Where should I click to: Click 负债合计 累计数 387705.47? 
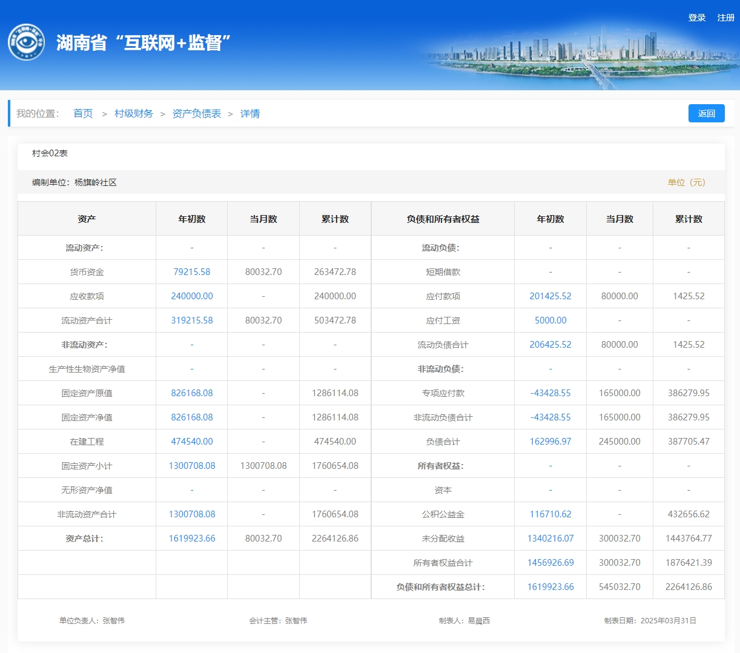pyautogui.click(x=689, y=442)
